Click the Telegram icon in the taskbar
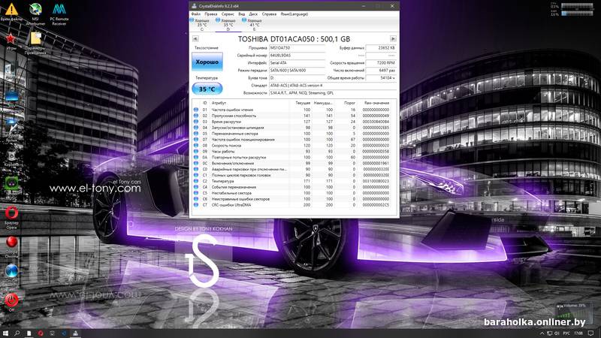 click(64, 333)
